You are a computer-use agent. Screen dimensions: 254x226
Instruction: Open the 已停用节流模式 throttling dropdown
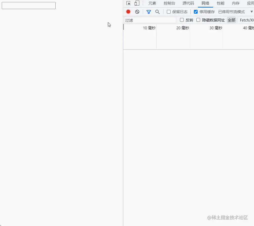point(231,12)
